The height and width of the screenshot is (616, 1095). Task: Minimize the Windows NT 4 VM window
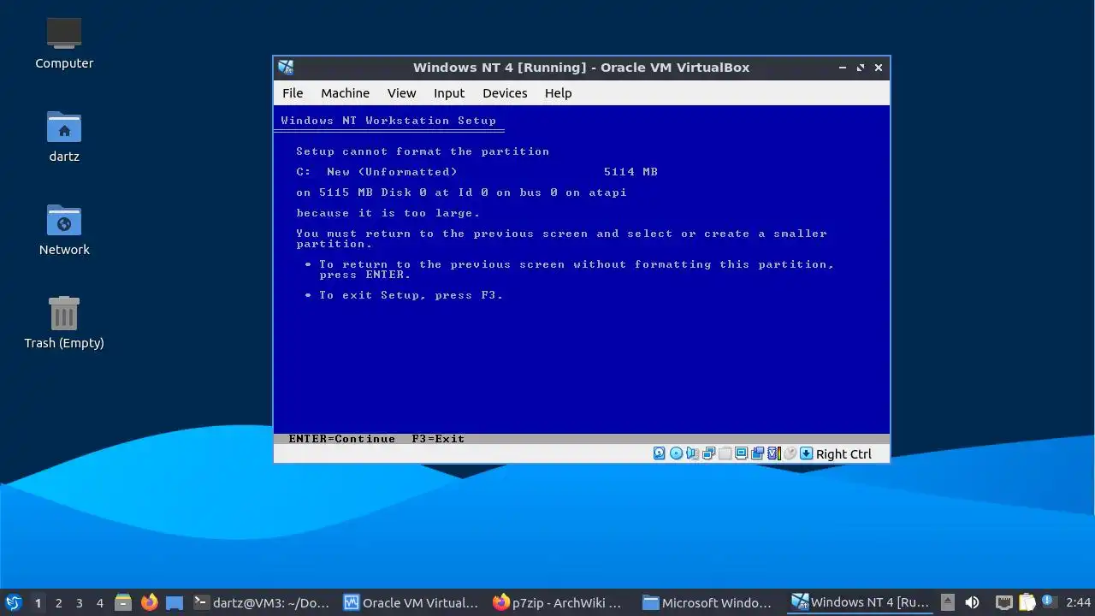(x=843, y=68)
